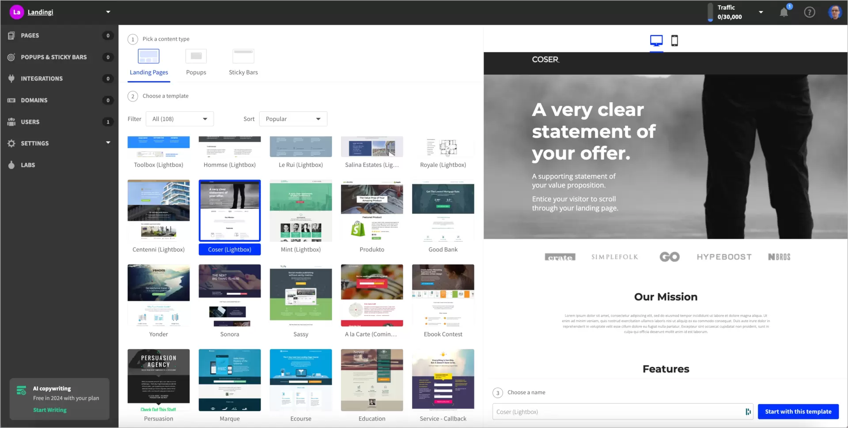Open the Pages section in the sidebar
The image size is (848, 428).
click(x=29, y=35)
